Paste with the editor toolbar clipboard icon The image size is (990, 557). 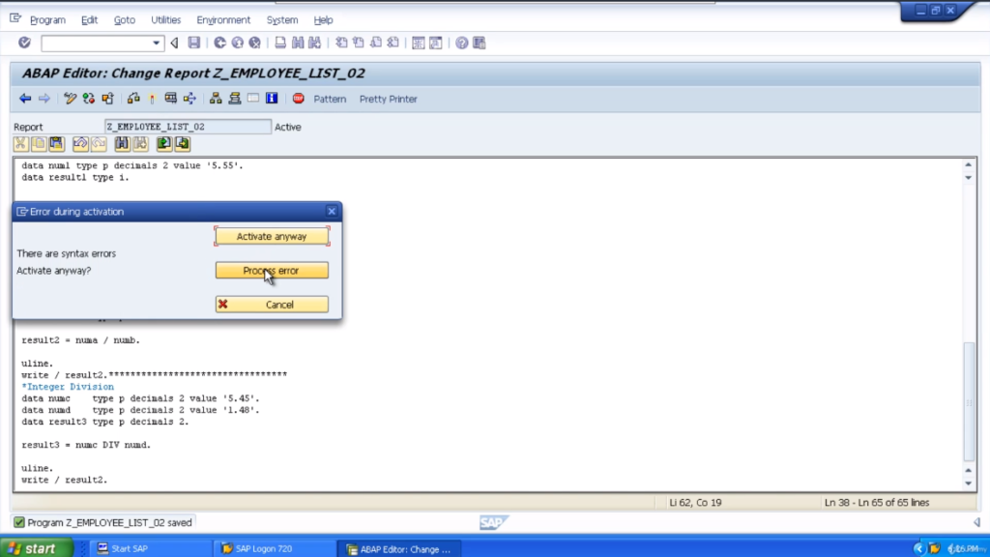coord(57,144)
